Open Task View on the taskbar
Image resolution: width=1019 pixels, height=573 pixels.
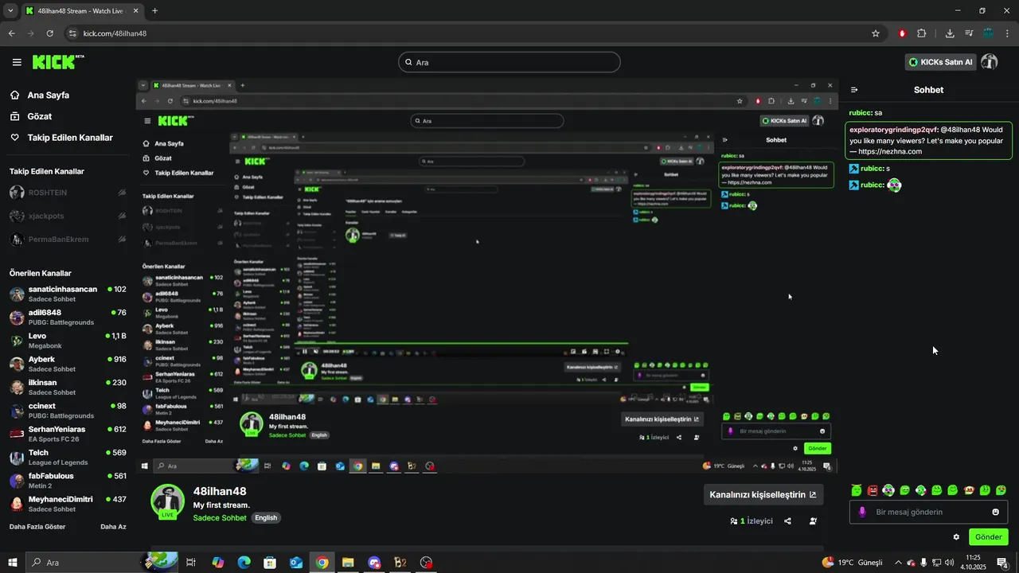point(191,563)
